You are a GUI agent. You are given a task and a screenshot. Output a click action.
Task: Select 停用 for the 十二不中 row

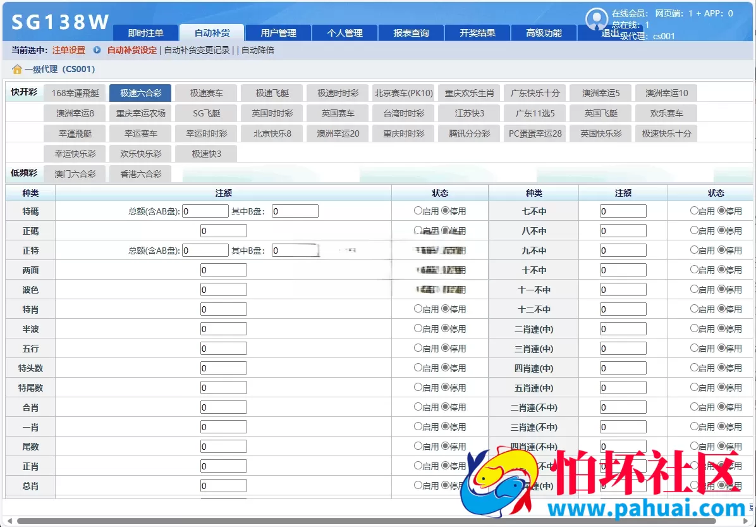(x=721, y=309)
